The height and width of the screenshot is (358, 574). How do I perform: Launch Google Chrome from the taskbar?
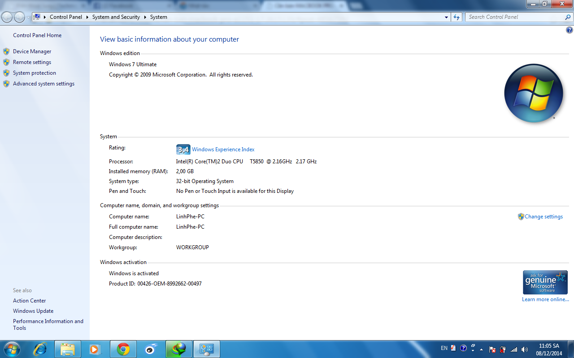click(x=123, y=349)
